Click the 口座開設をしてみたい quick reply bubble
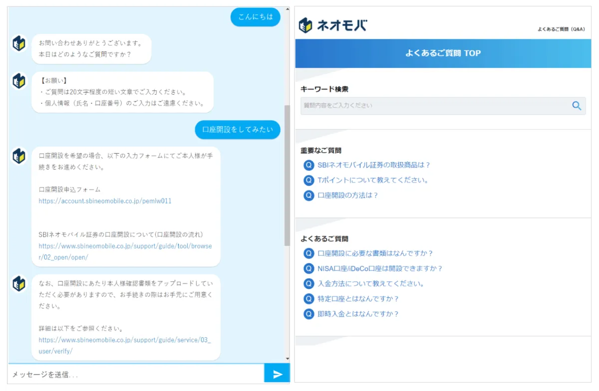Viewport: 599px width, 391px height. (238, 130)
